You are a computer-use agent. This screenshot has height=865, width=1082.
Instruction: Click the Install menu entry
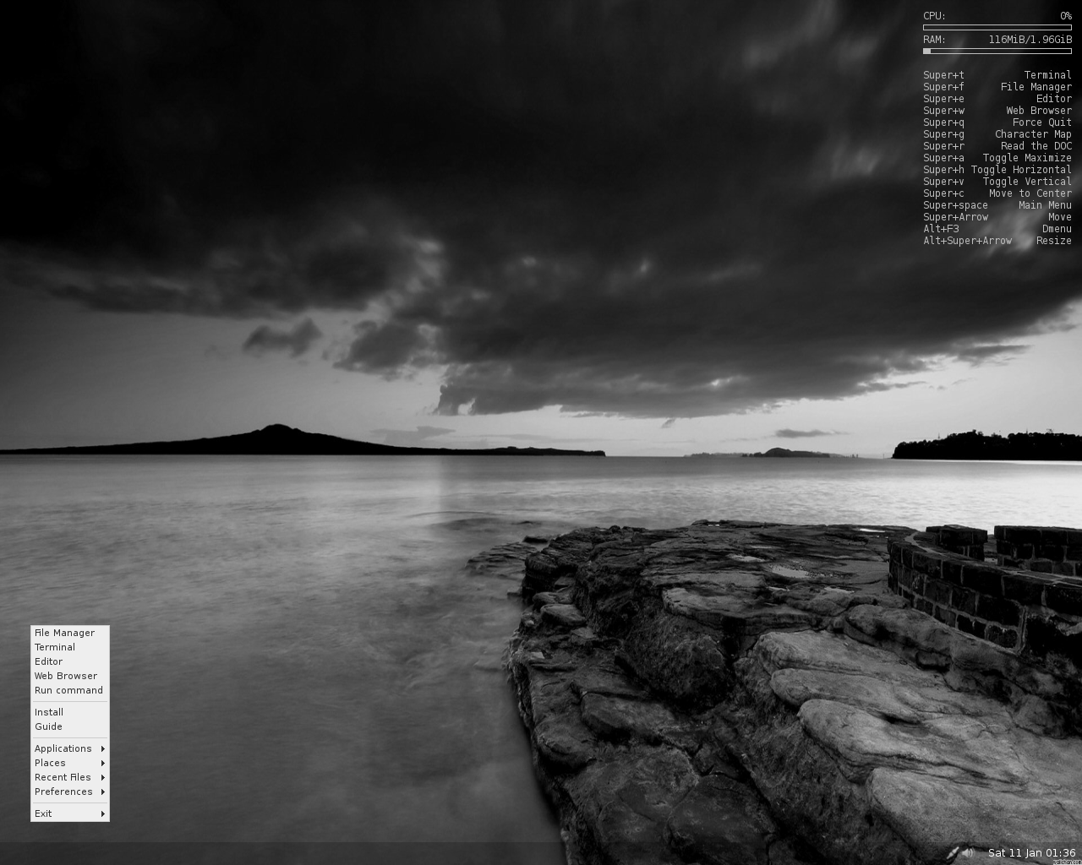coord(70,712)
